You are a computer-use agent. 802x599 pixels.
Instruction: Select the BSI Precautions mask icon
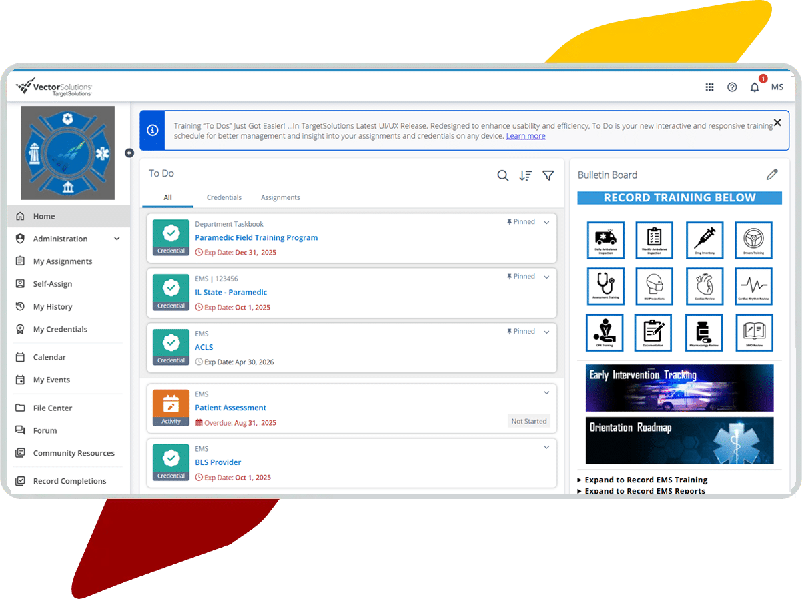(654, 286)
